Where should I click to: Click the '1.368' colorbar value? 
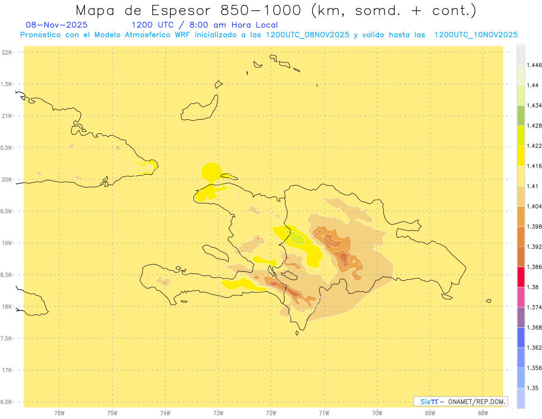point(534,327)
